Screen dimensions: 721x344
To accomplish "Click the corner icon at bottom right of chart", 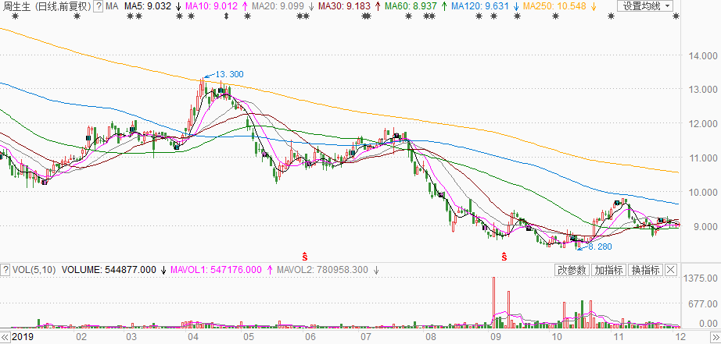I will pyautogui.click(x=713, y=337).
